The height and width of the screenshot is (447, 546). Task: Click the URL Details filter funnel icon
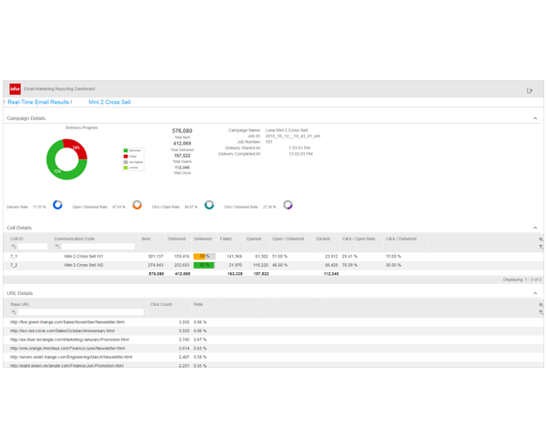[541, 312]
